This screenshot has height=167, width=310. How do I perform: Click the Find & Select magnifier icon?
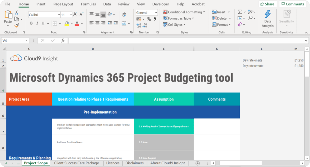click(250, 18)
